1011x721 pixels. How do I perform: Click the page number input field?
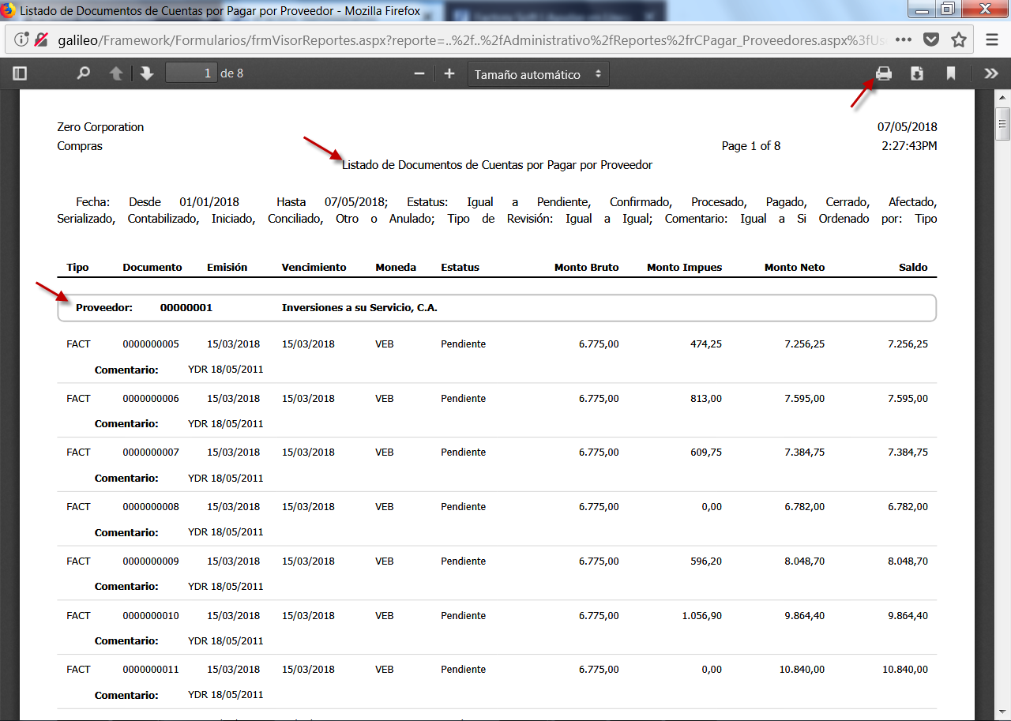tap(191, 73)
